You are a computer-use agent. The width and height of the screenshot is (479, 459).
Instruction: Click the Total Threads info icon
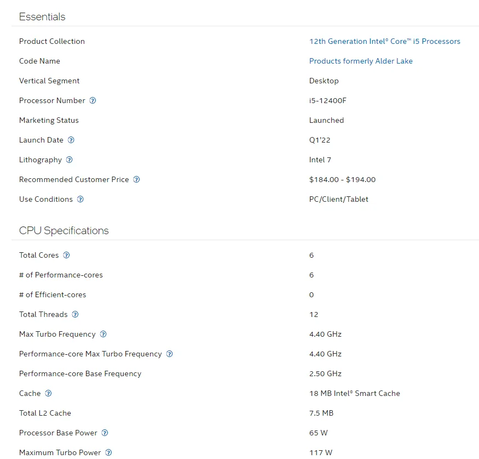coord(75,314)
